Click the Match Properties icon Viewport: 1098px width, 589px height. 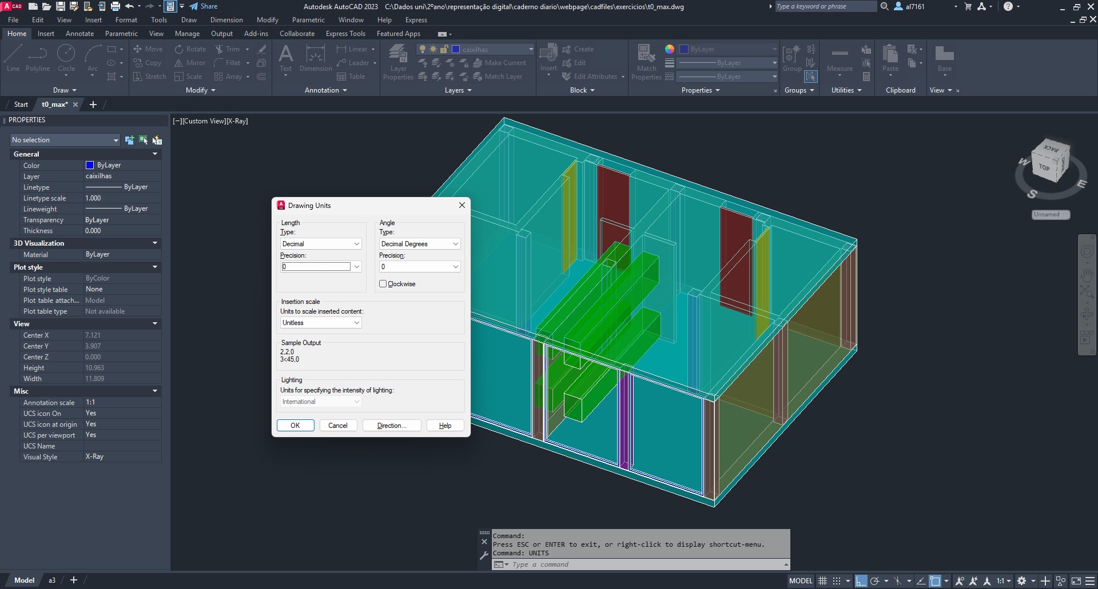(646, 62)
